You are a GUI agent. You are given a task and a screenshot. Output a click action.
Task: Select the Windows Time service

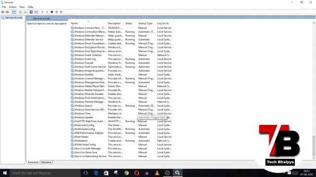point(121,114)
